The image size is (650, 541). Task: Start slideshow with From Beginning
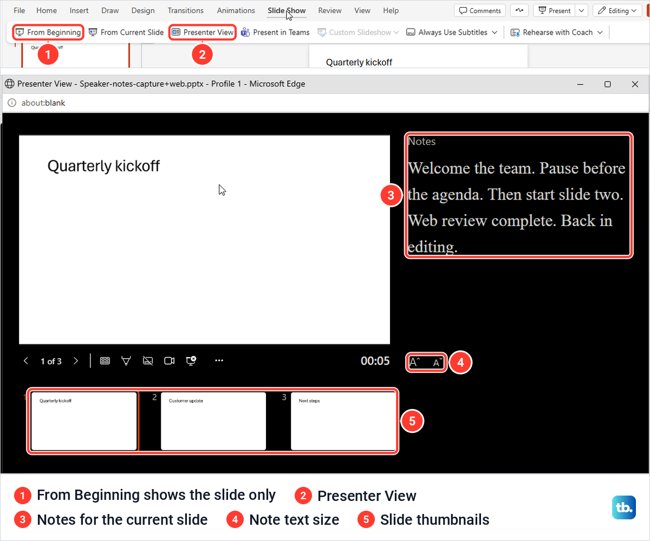(48, 32)
